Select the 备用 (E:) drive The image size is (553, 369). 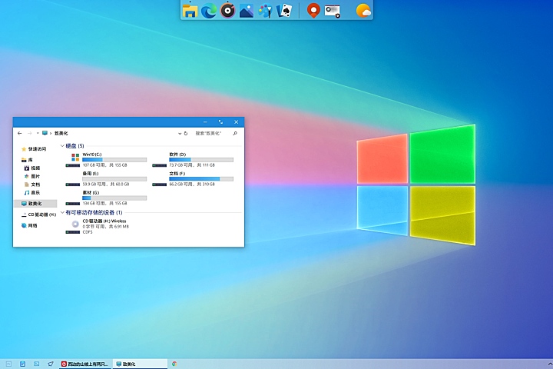point(106,179)
